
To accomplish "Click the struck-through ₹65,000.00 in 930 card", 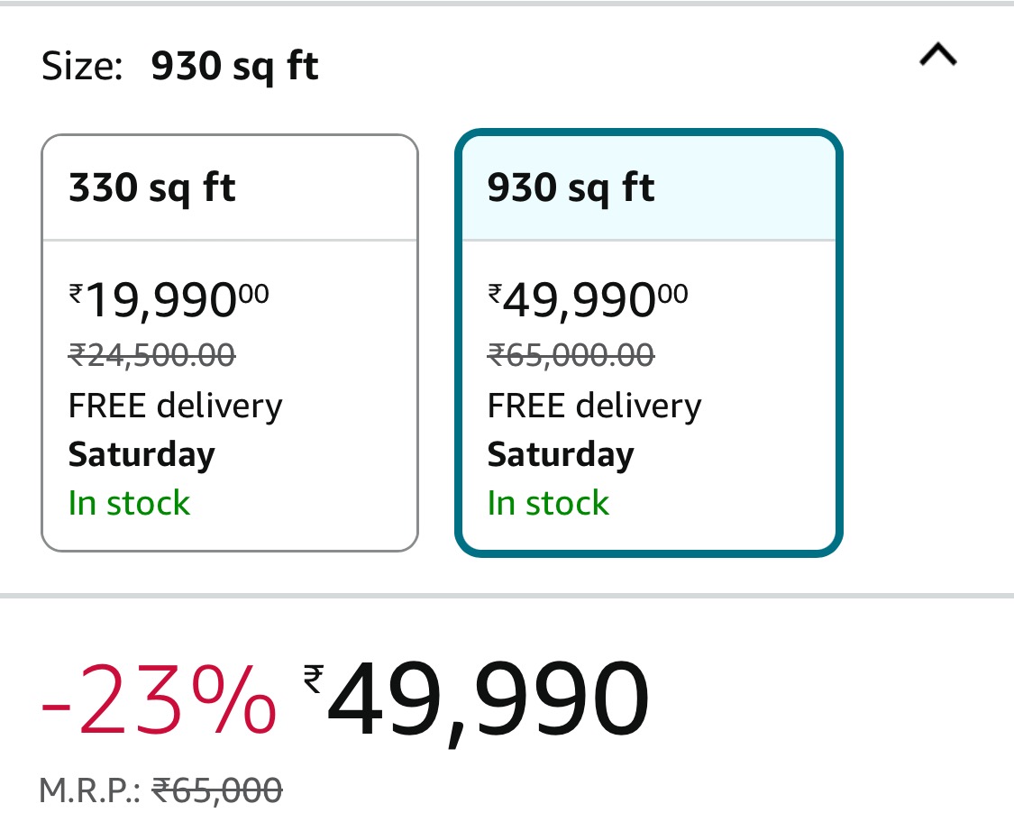I will point(571,355).
